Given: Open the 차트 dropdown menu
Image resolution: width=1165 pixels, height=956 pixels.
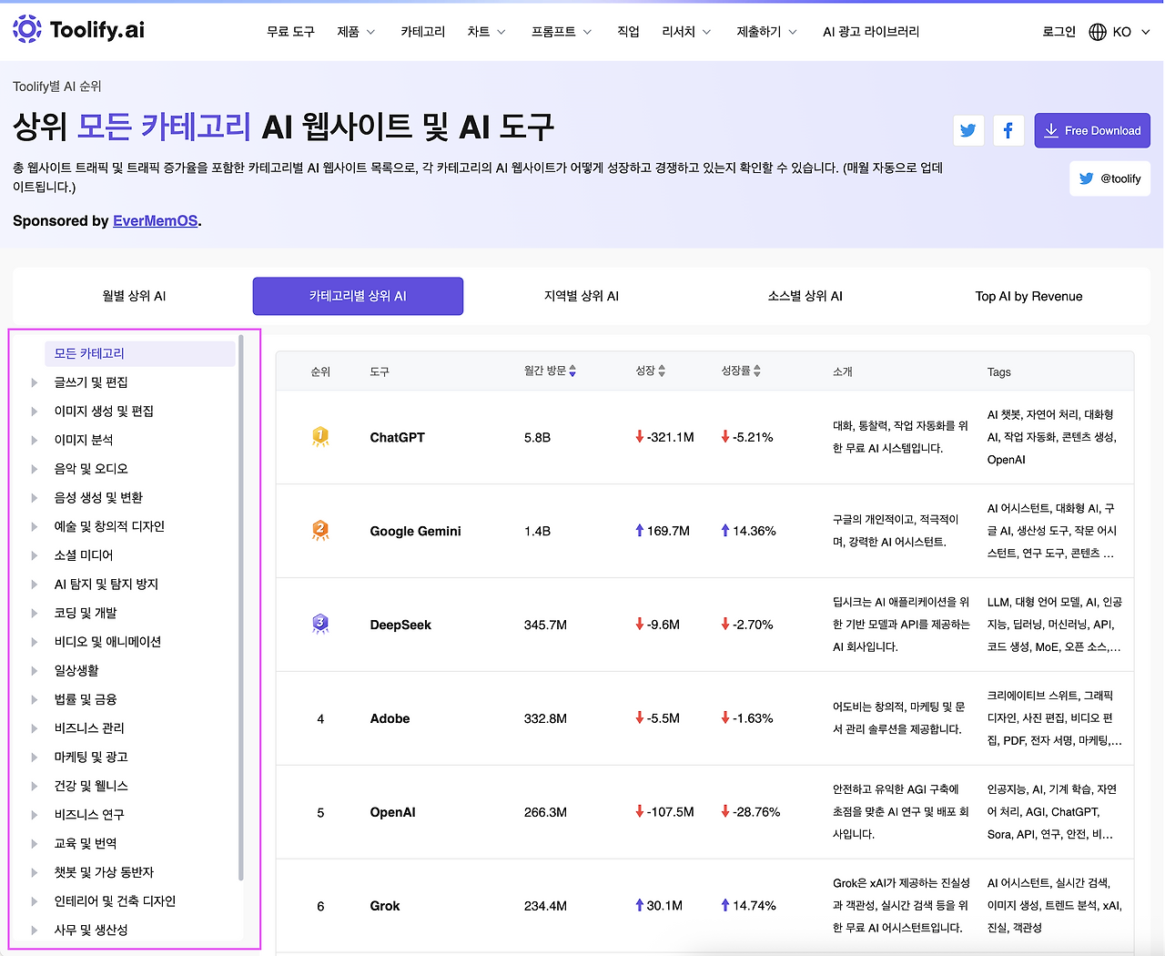Looking at the screenshot, I should [487, 32].
